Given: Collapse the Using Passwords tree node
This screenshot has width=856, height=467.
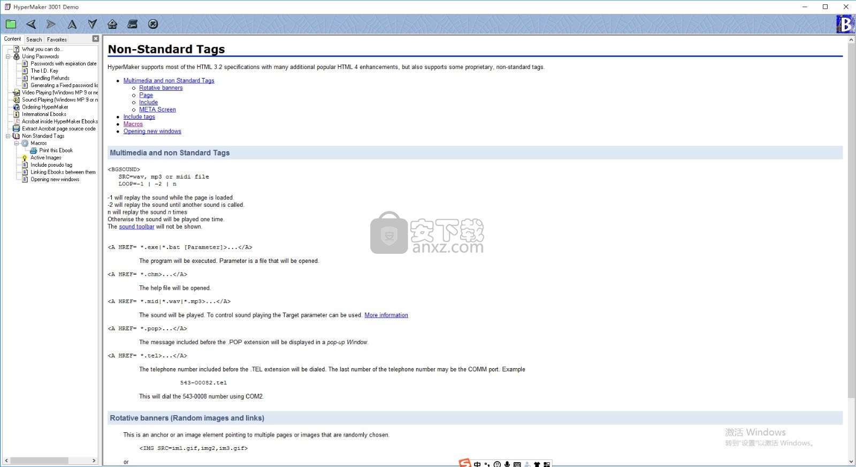Looking at the screenshot, I should tap(8, 56).
